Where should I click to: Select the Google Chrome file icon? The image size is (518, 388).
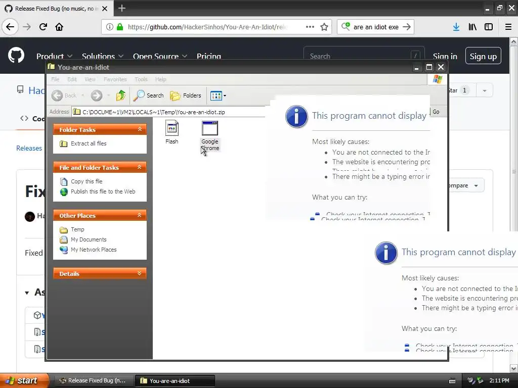click(210, 136)
